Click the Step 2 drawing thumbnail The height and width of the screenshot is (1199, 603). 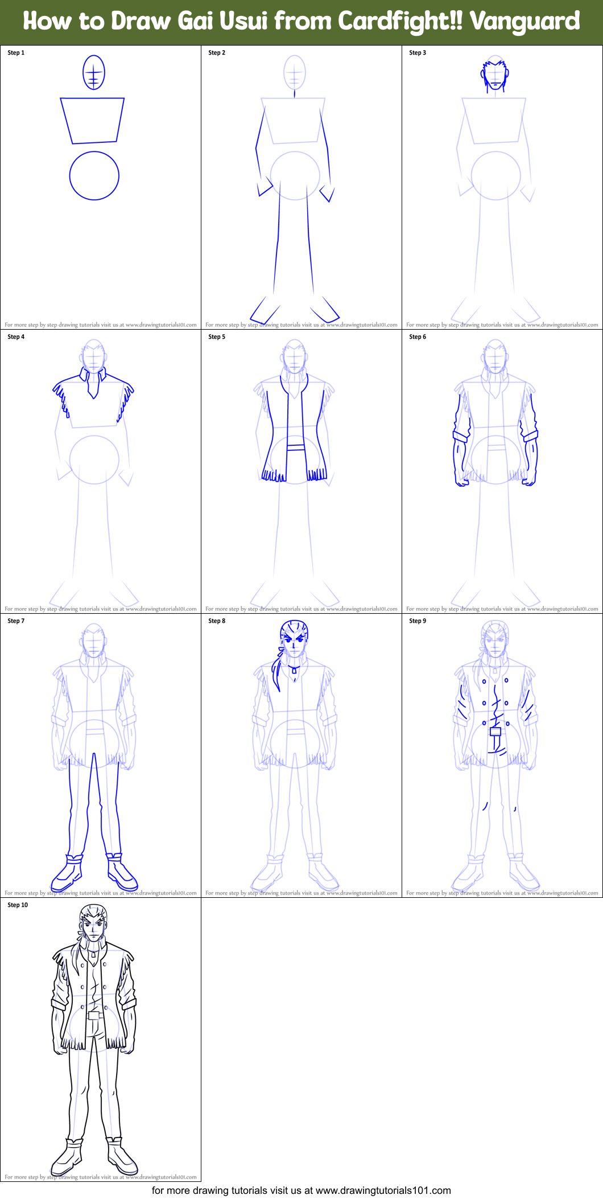click(301, 187)
